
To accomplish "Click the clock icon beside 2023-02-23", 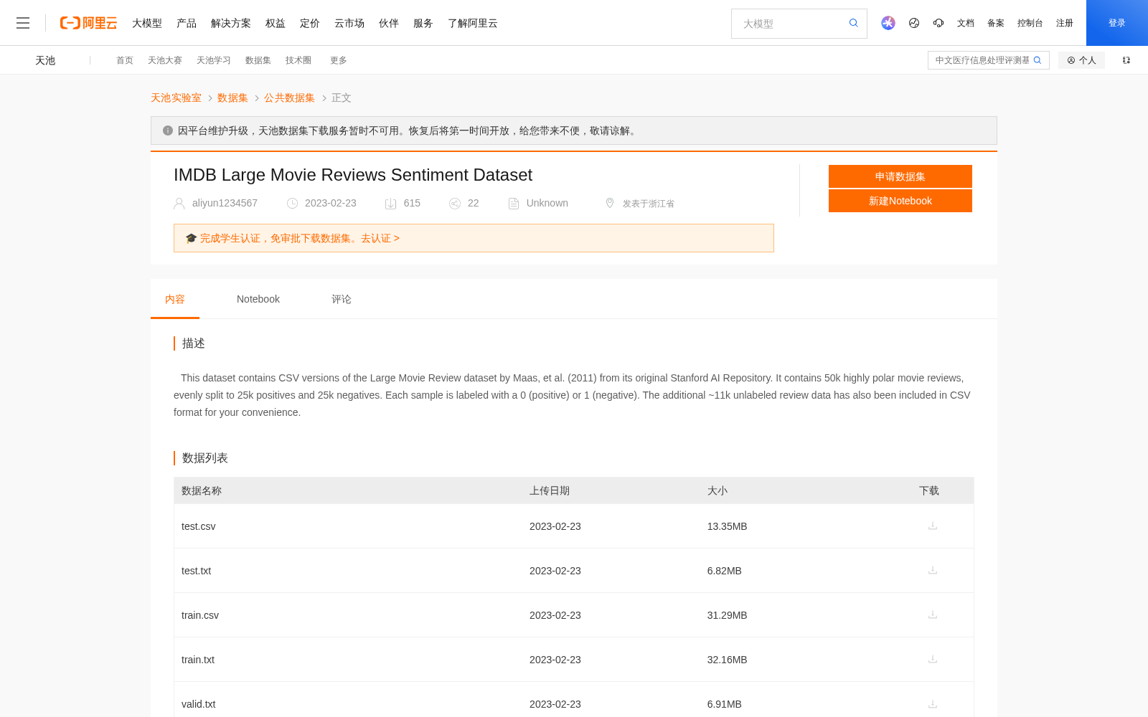I will [x=292, y=204].
